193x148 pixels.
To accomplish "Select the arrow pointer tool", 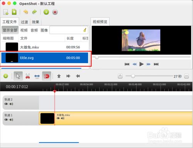I will click(18, 76).
